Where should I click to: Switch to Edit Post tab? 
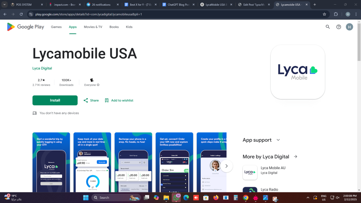click(x=254, y=5)
